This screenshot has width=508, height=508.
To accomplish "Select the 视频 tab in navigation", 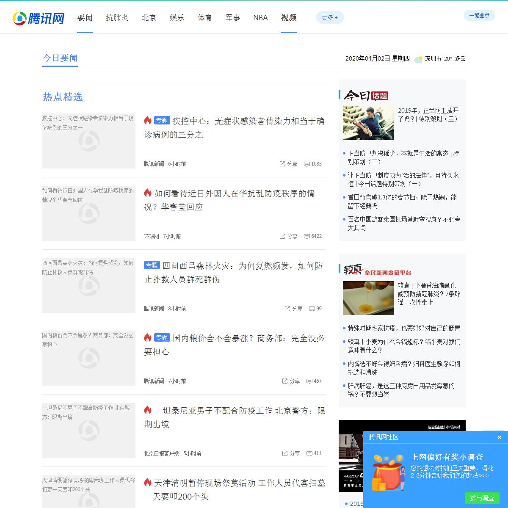I will (x=289, y=18).
